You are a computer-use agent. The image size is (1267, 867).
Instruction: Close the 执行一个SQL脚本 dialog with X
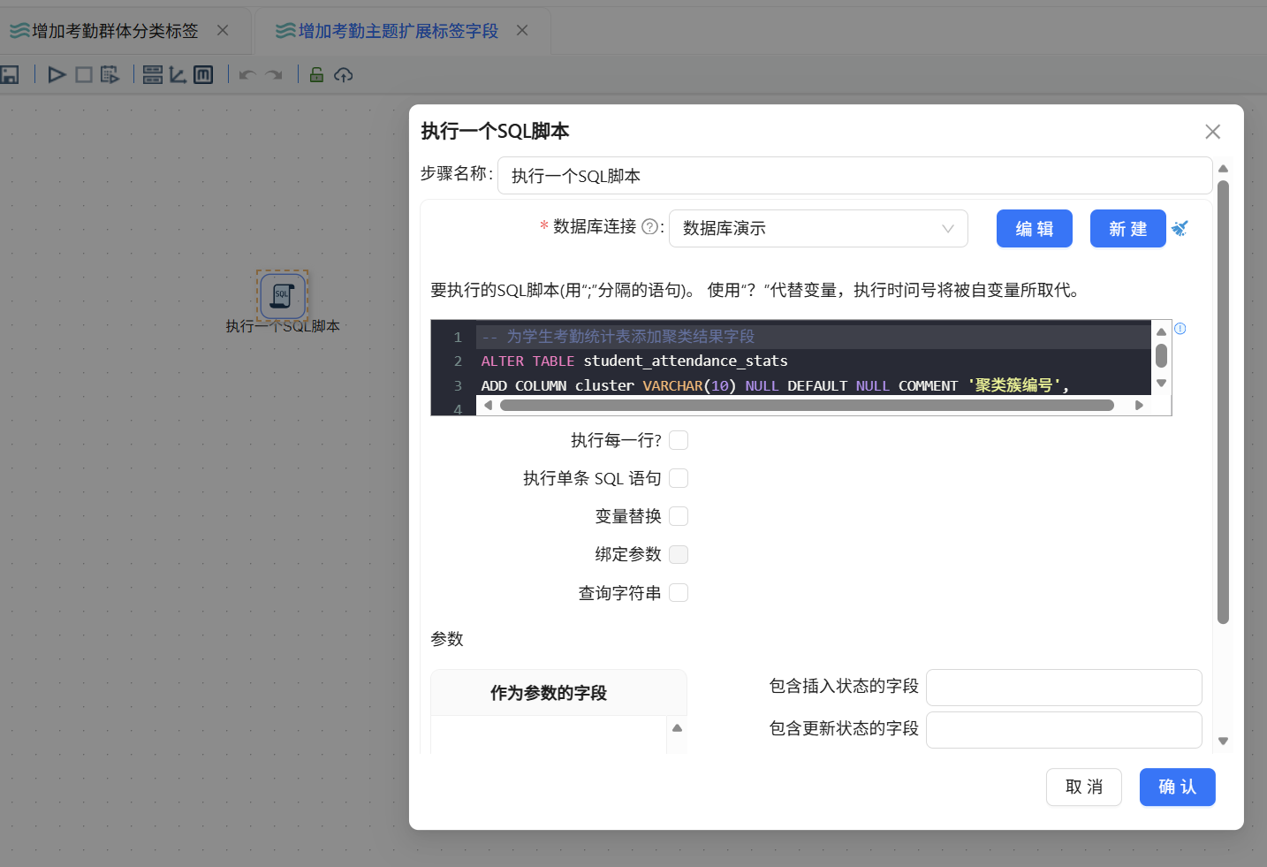click(1212, 132)
